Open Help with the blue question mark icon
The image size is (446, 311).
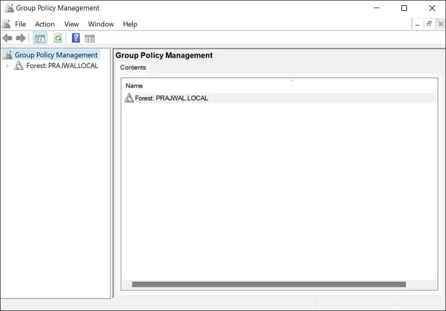76,38
